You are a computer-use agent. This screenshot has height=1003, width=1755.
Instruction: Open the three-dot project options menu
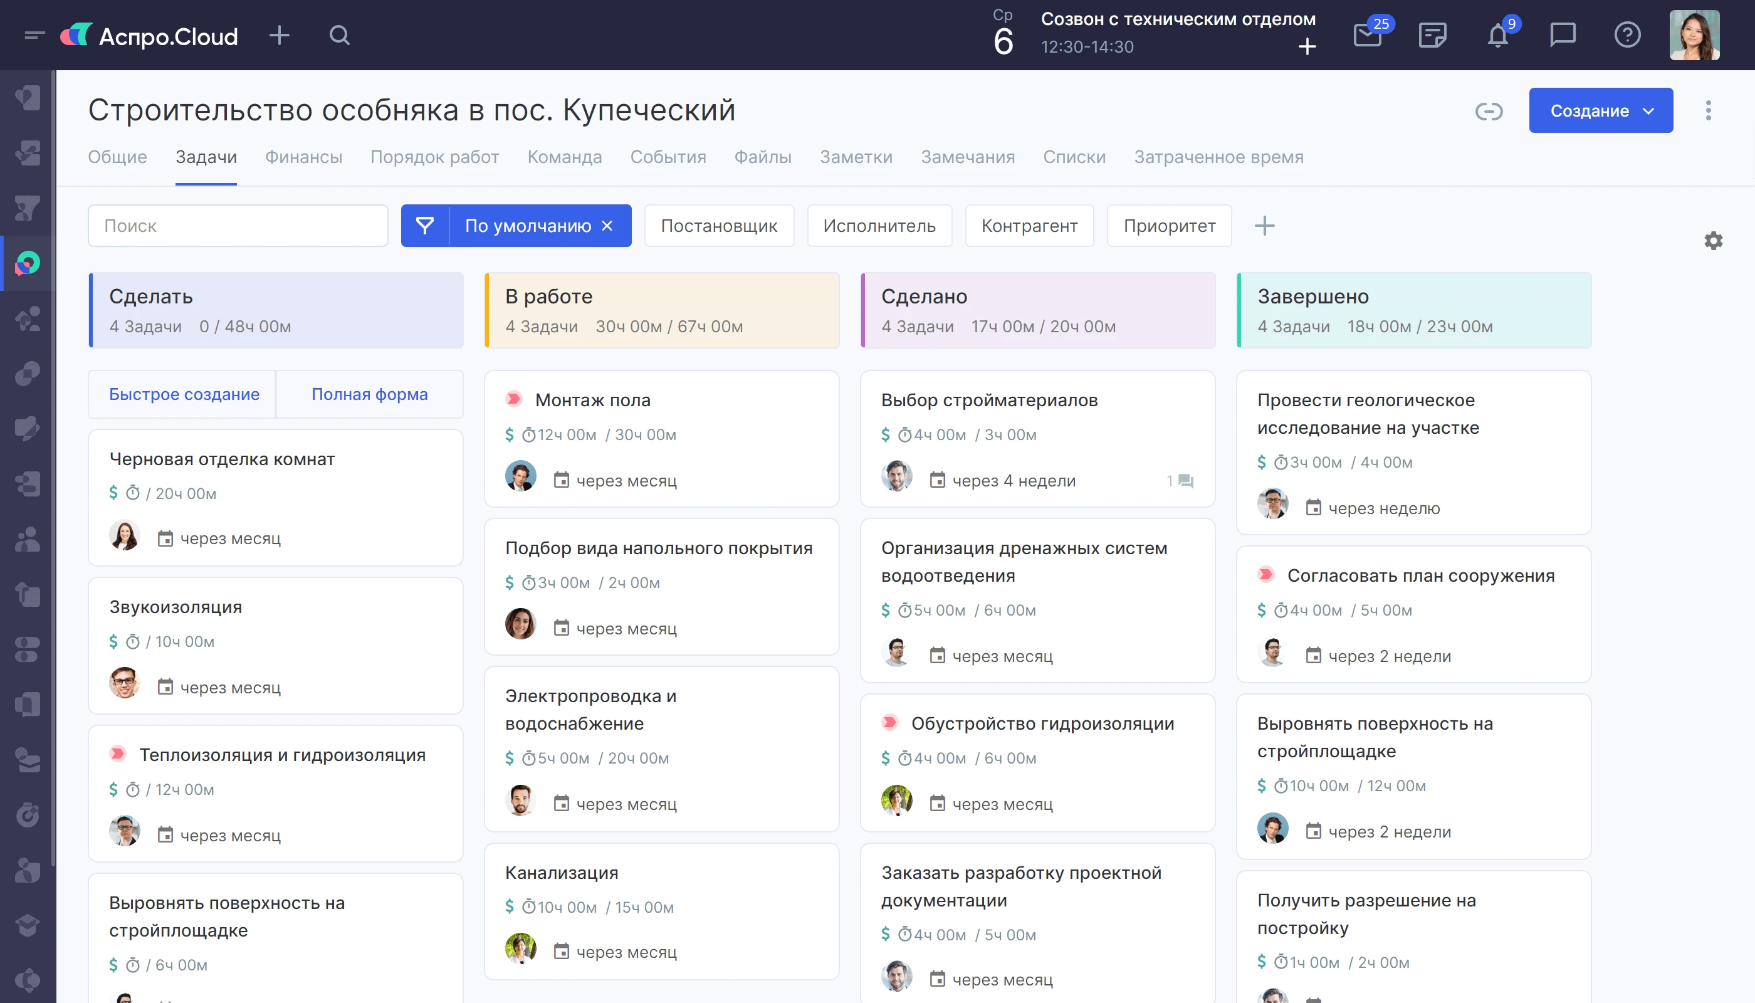click(1707, 111)
